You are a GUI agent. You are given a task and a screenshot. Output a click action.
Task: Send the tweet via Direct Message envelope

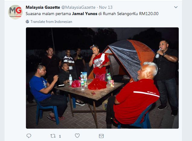click(101, 136)
